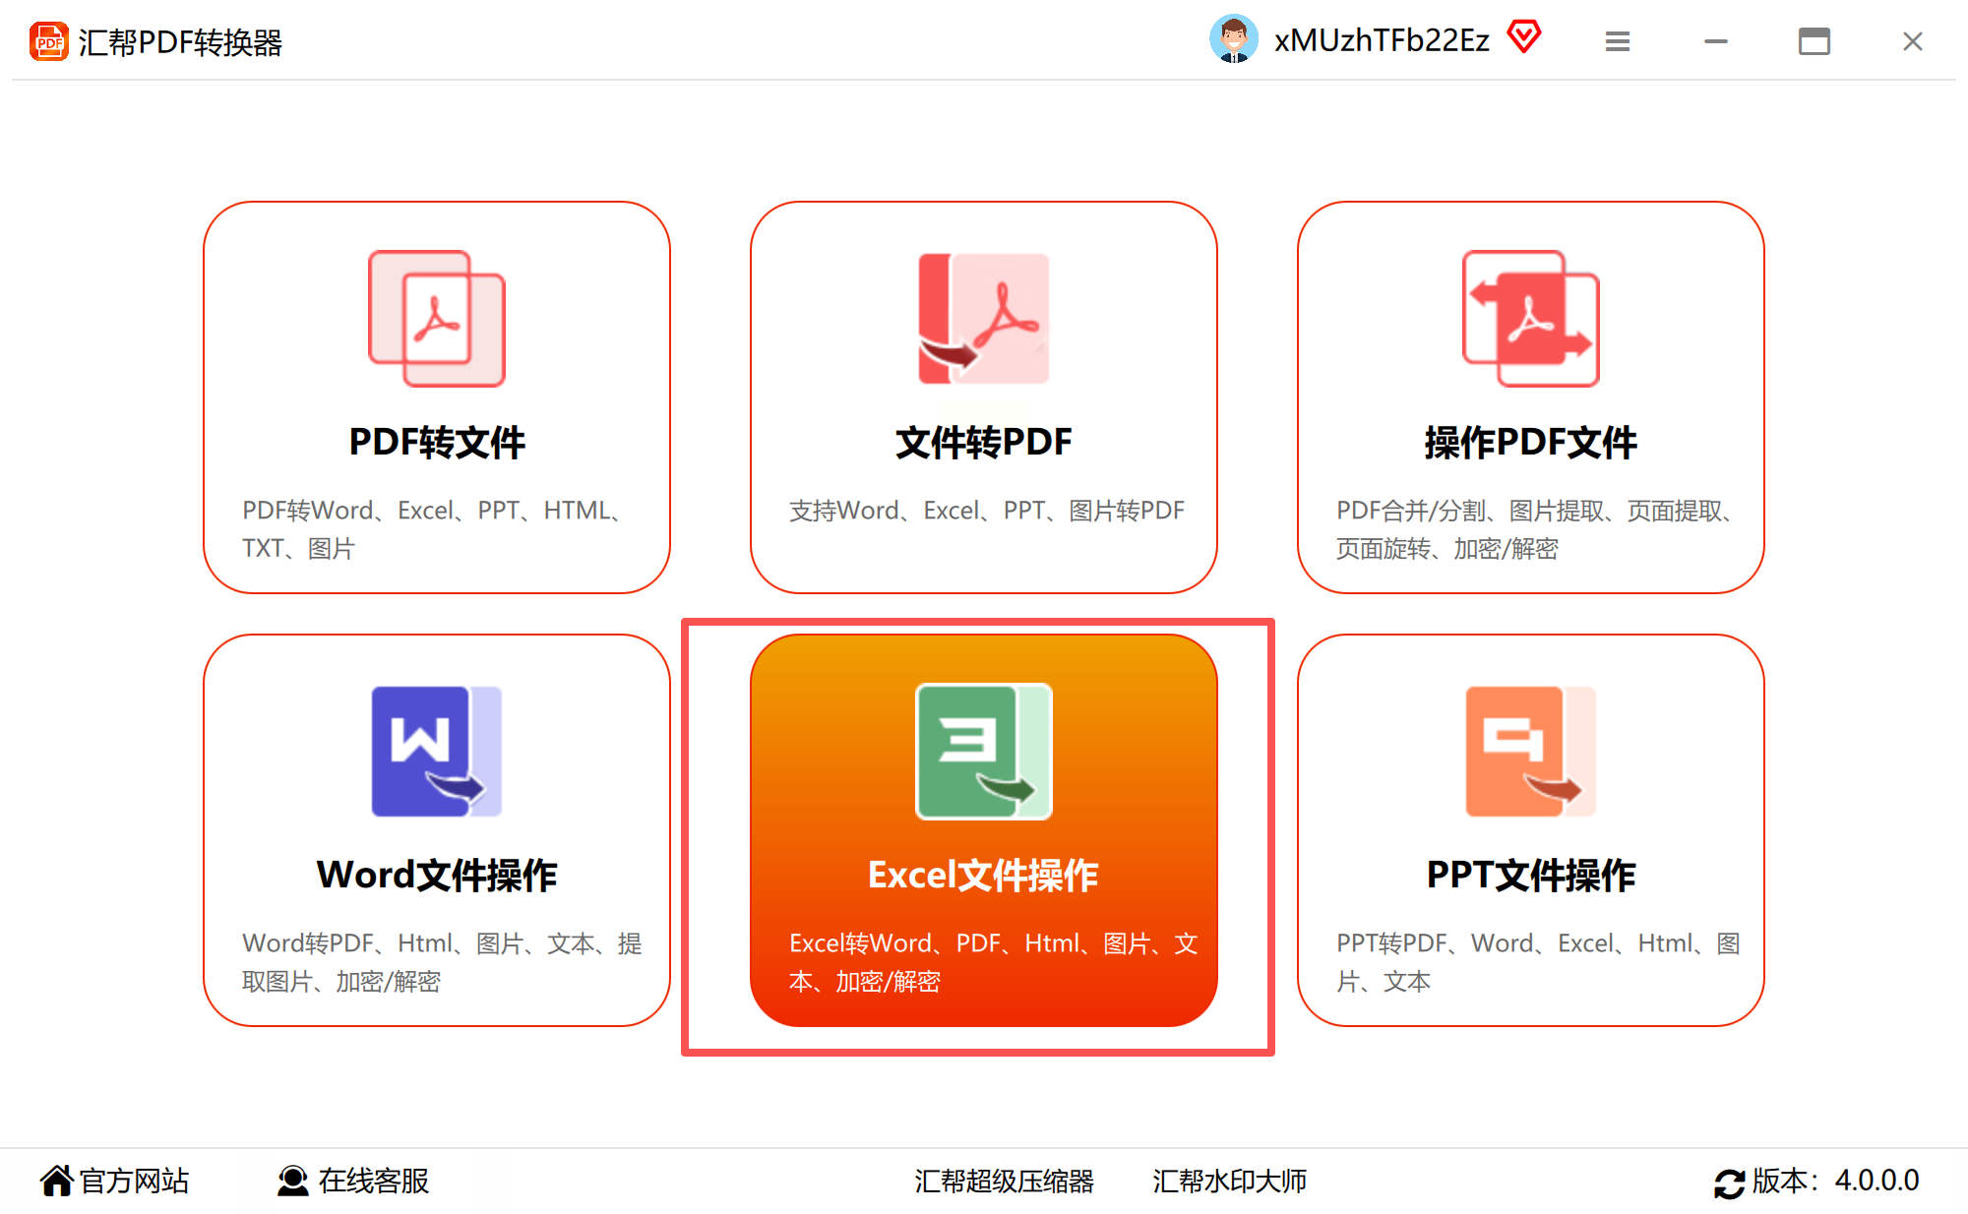Viewport: 1968px width, 1214px height.
Task: Select the Excel文件操作 card title
Action: tap(983, 875)
